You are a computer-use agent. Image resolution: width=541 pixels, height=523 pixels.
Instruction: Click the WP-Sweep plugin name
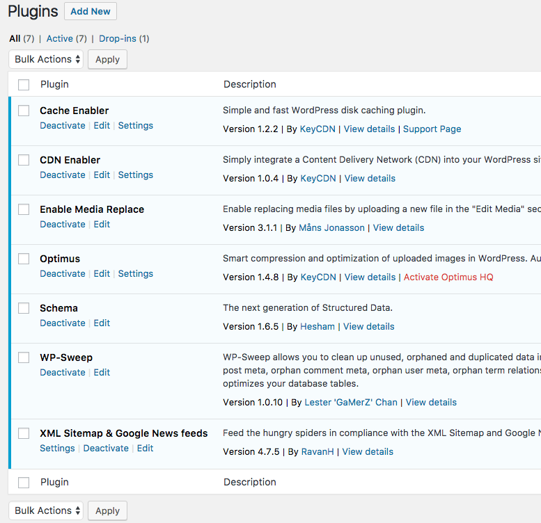point(66,357)
